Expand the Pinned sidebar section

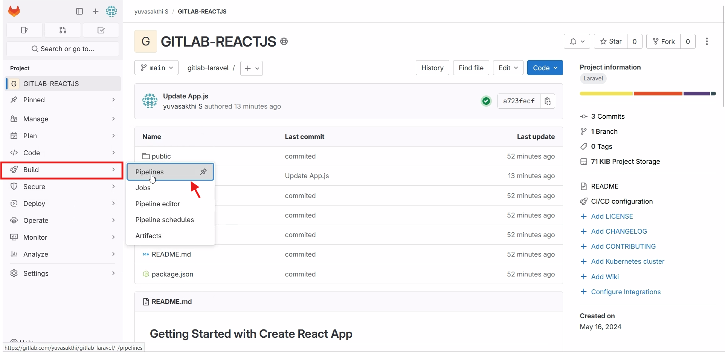click(63, 100)
